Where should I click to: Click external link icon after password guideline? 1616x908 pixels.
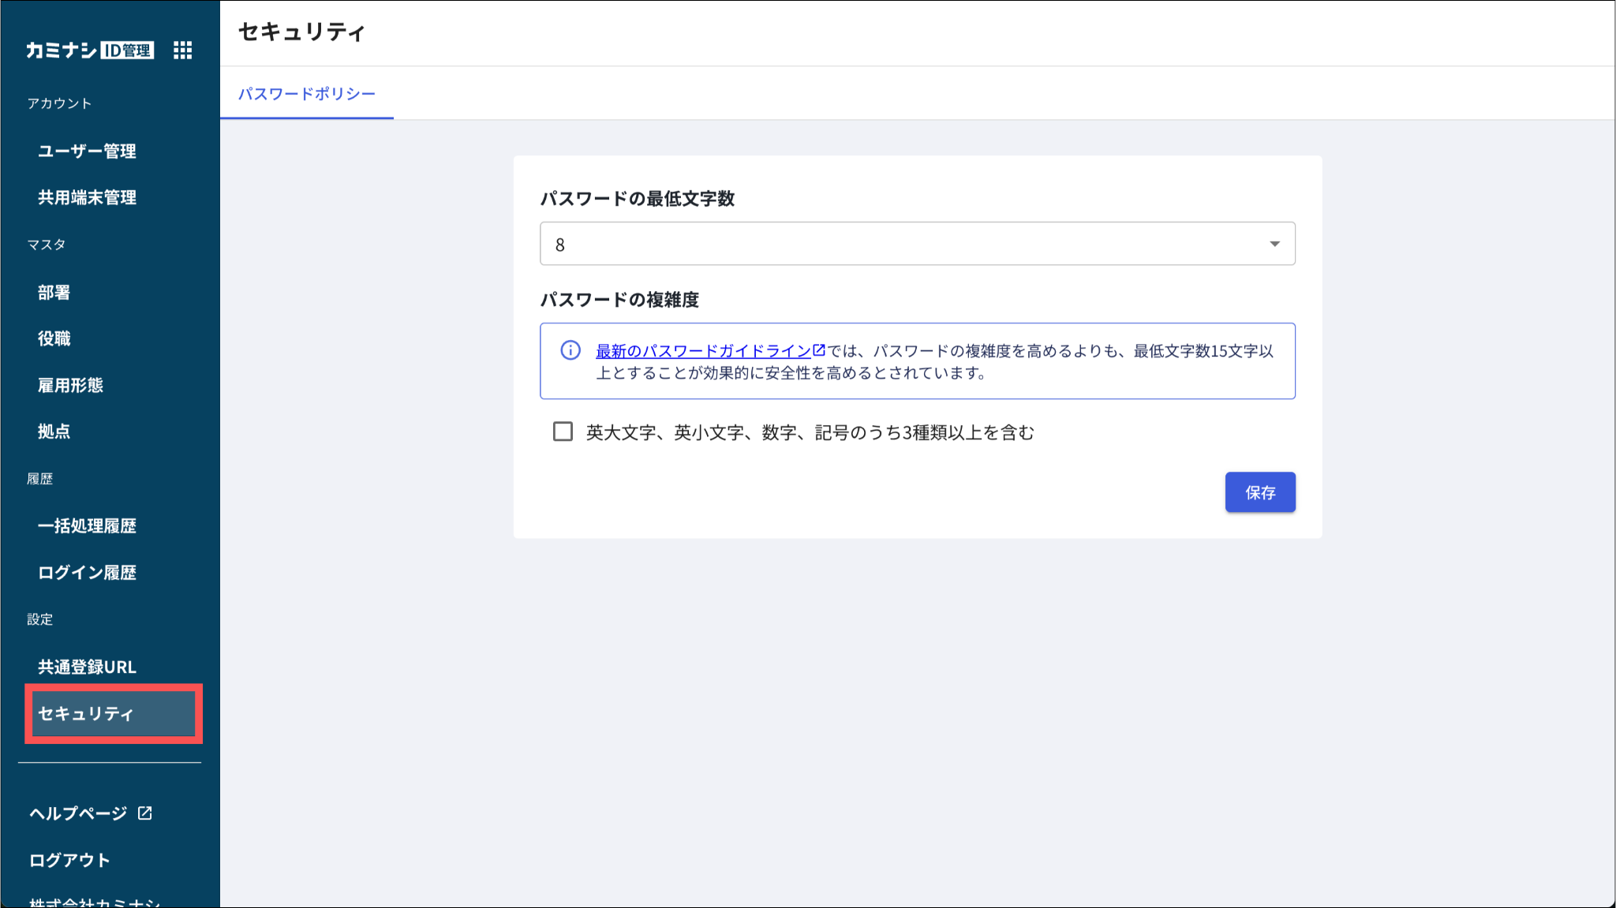tap(819, 349)
